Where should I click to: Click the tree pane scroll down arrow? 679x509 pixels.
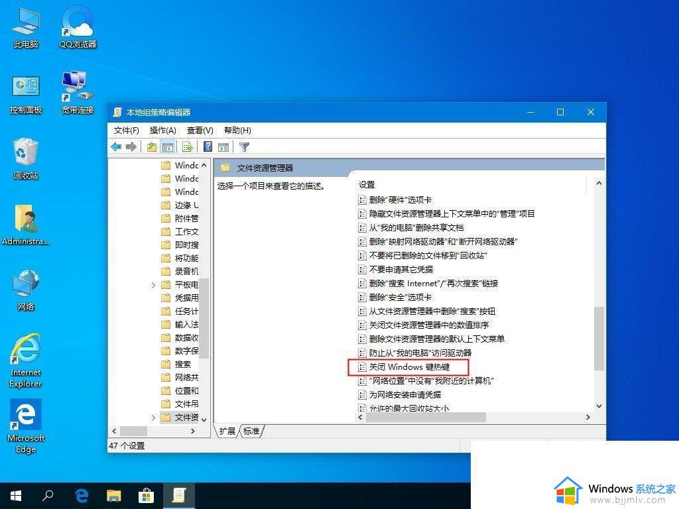click(x=204, y=420)
